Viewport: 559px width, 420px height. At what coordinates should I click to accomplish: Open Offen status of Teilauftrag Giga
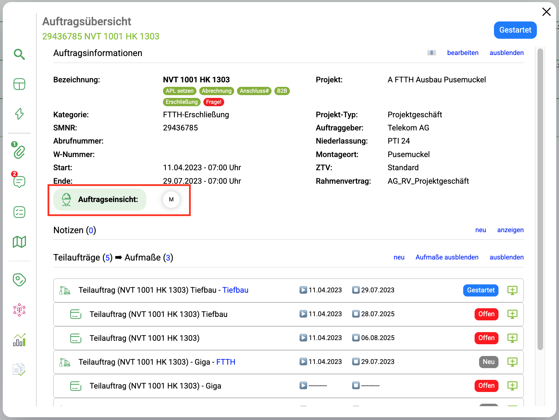[x=486, y=386]
